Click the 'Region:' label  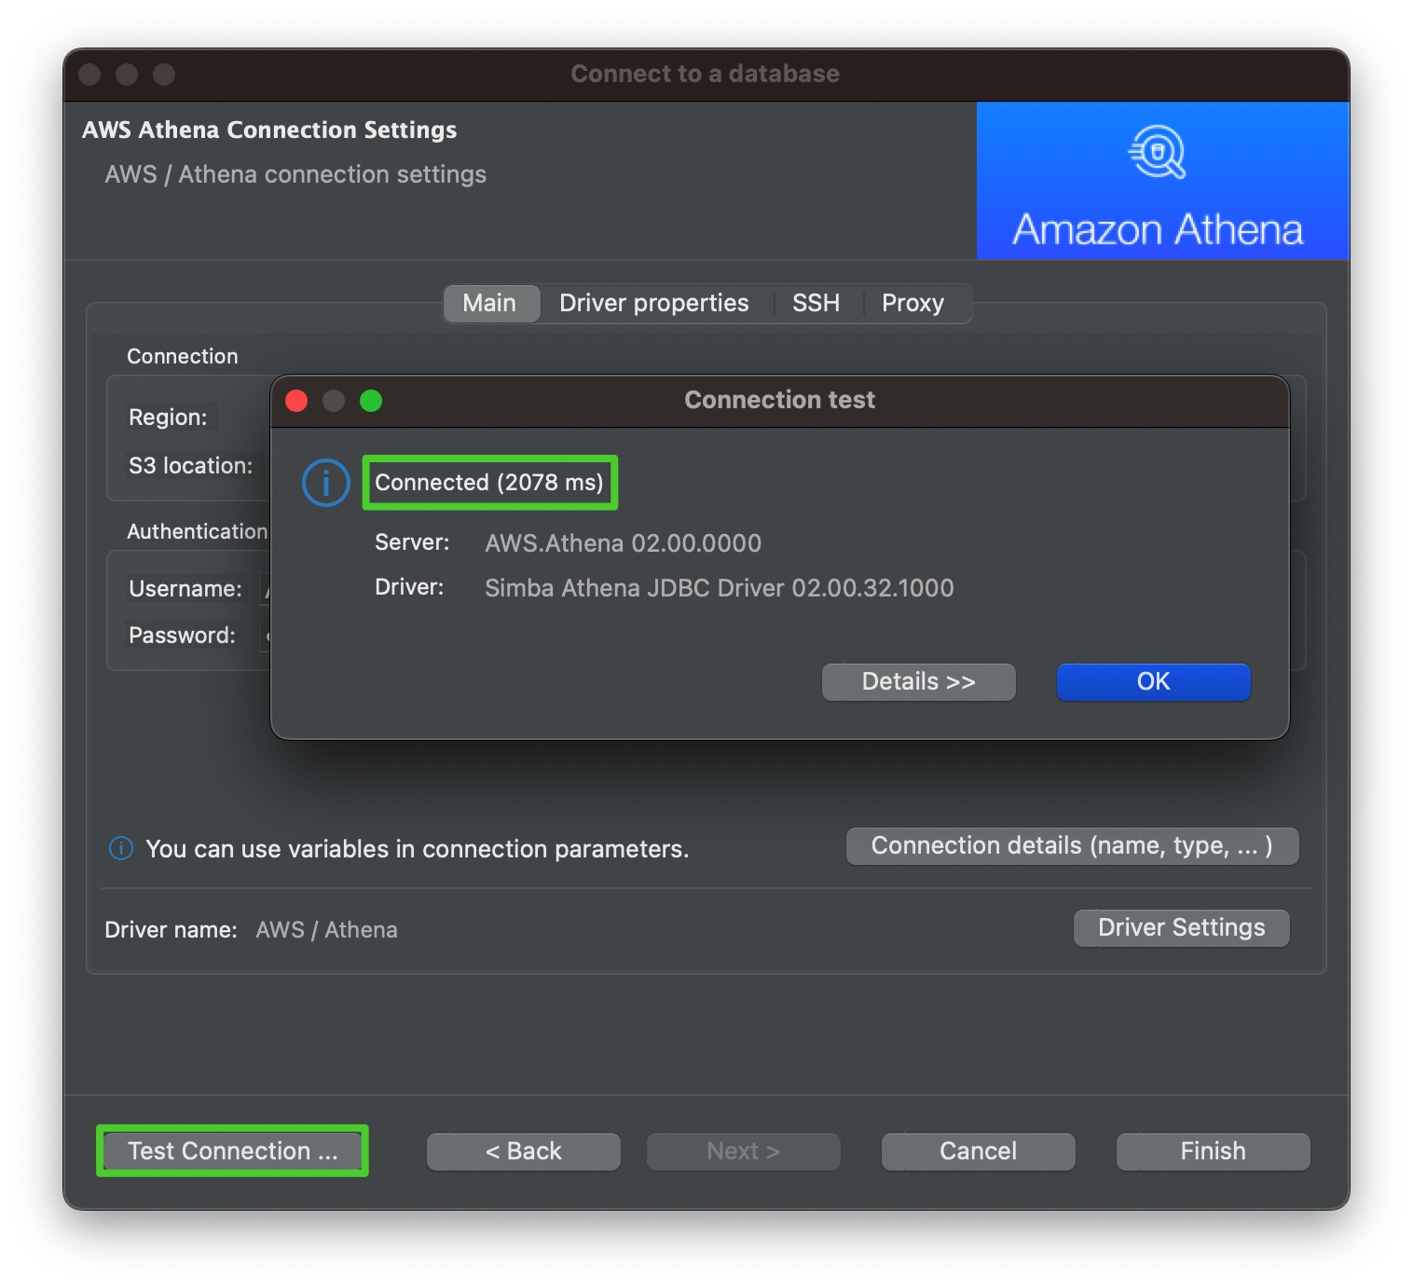[x=168, y=417]
